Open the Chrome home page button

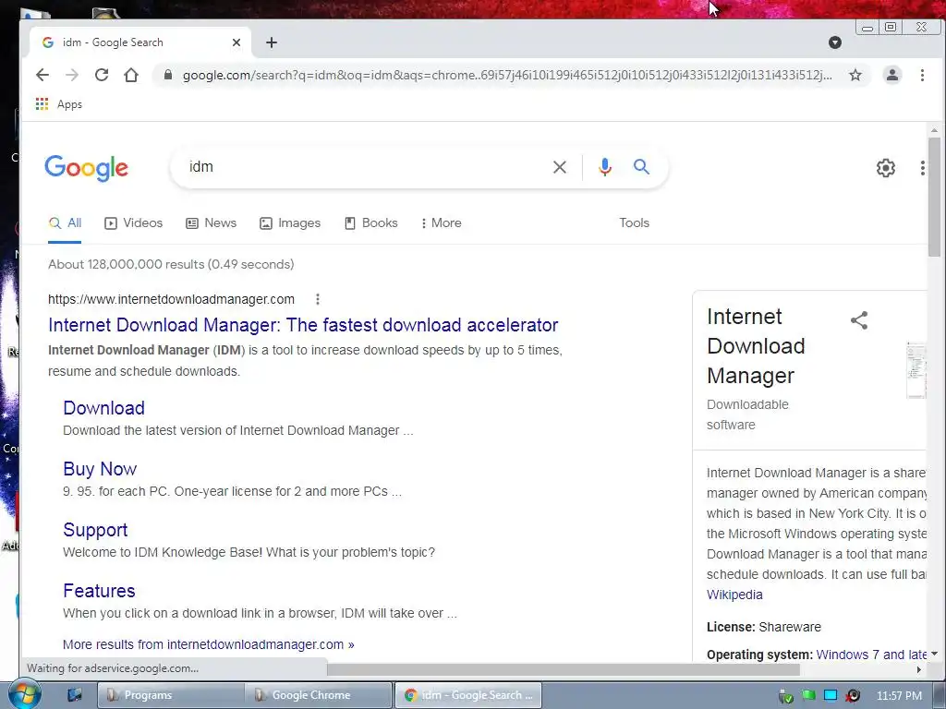(131, 75)
